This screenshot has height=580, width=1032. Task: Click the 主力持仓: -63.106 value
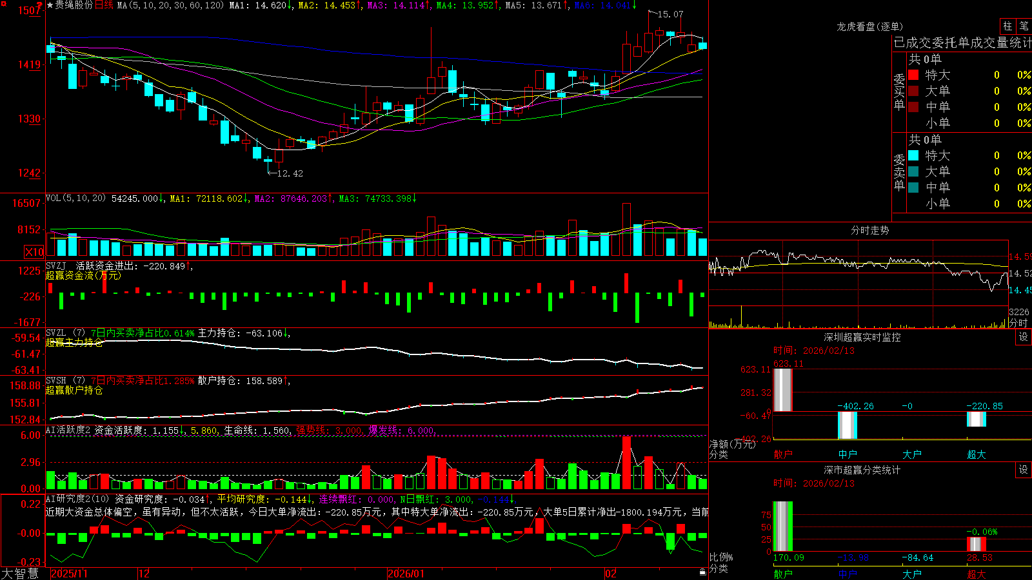pyautogui.click(x=244, y=333)
